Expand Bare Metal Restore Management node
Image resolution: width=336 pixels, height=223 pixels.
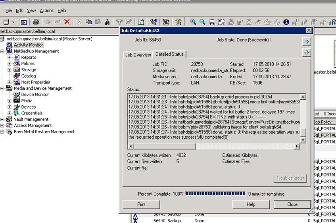point(2,132)
